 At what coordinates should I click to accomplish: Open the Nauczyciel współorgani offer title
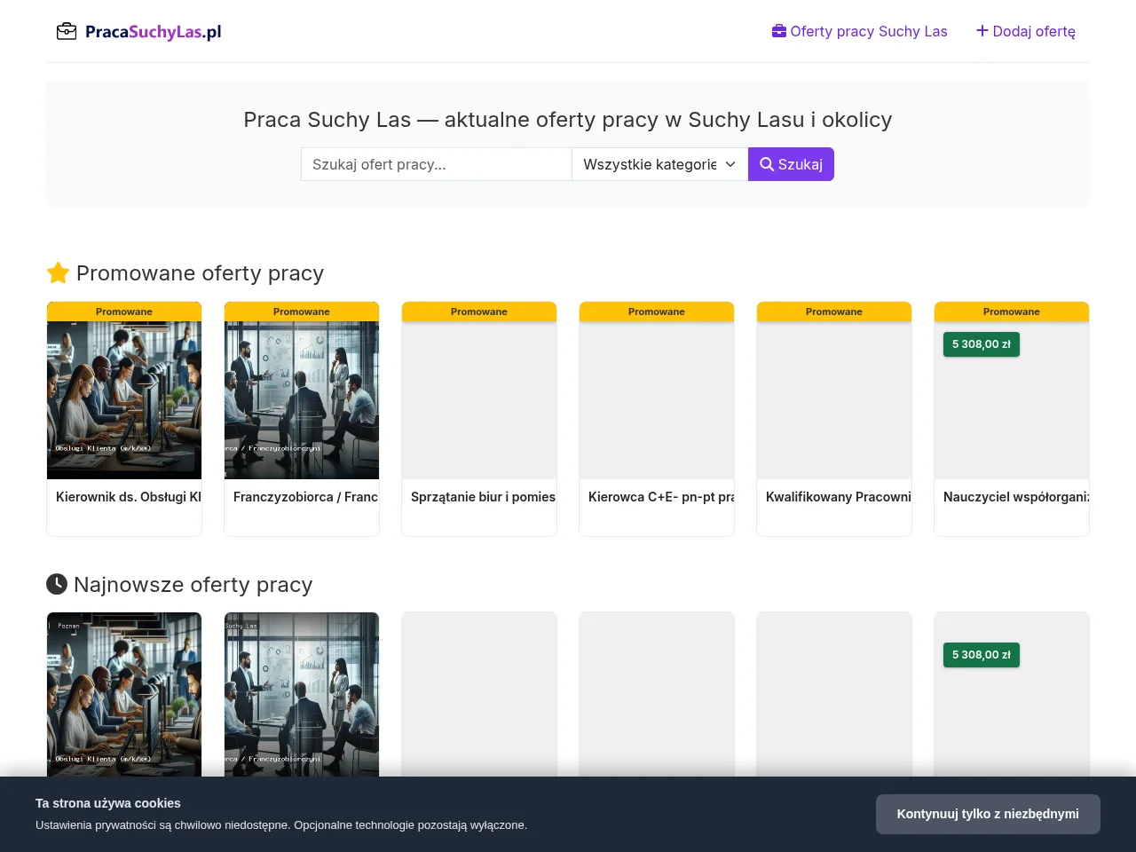1016,497
